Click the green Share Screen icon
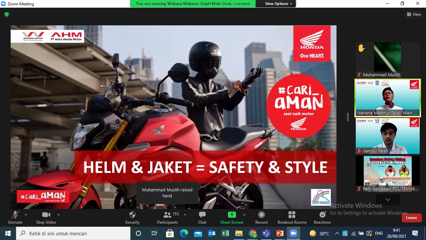The image size is (426, 240). point(232,215)
